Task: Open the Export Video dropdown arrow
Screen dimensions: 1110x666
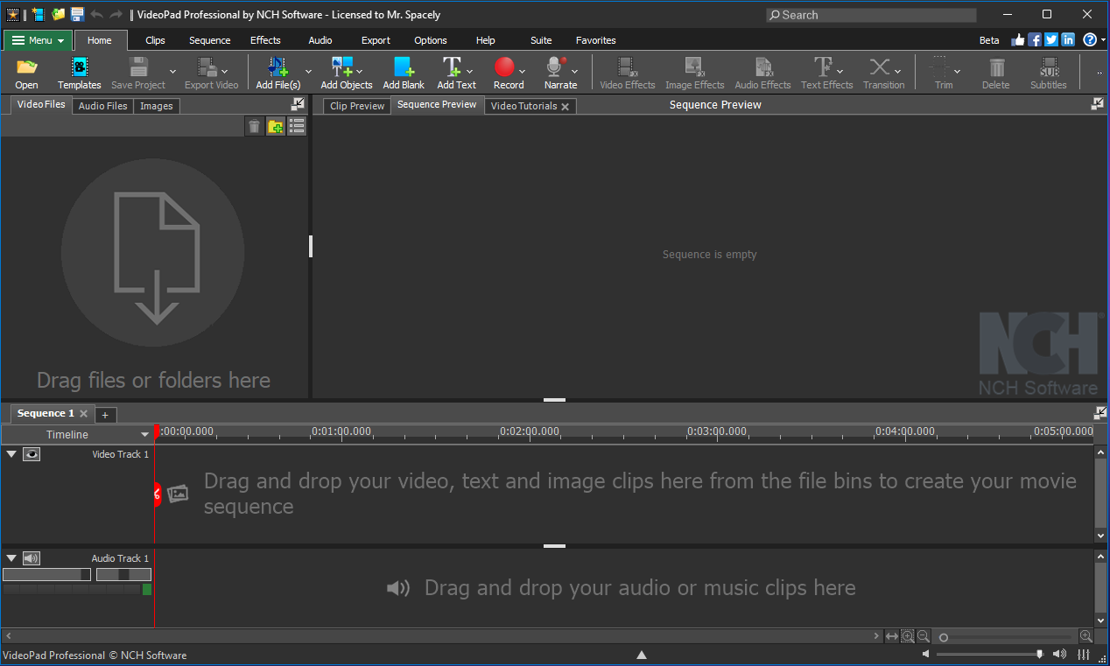Action: 225,72
